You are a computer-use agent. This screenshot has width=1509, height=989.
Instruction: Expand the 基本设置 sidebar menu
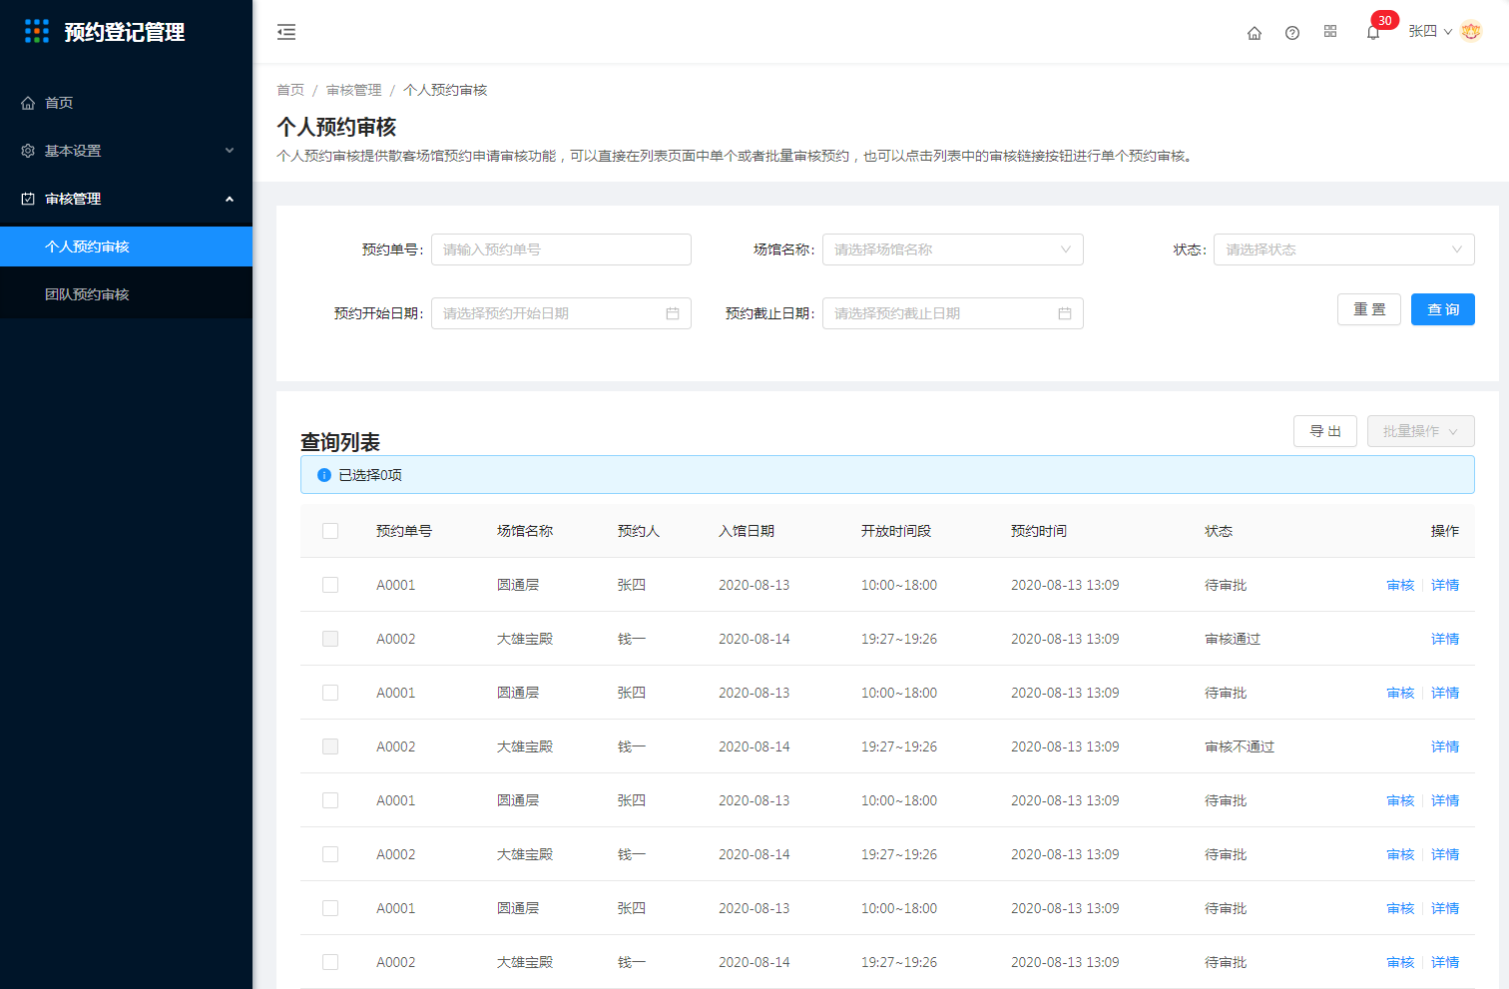tap(126, 151)
